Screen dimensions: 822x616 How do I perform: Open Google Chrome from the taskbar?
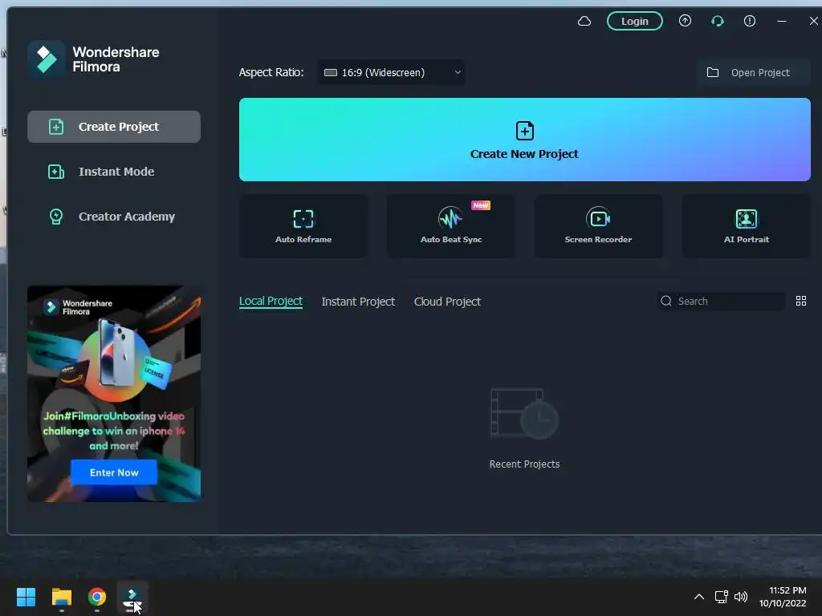[x=97, y=597]
